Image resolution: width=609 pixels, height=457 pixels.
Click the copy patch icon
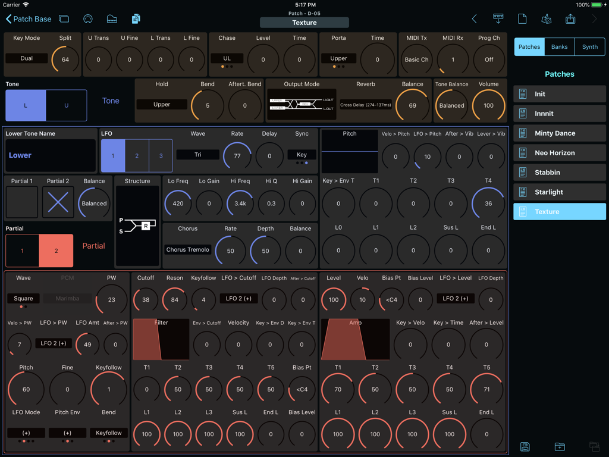click(135, 18)
